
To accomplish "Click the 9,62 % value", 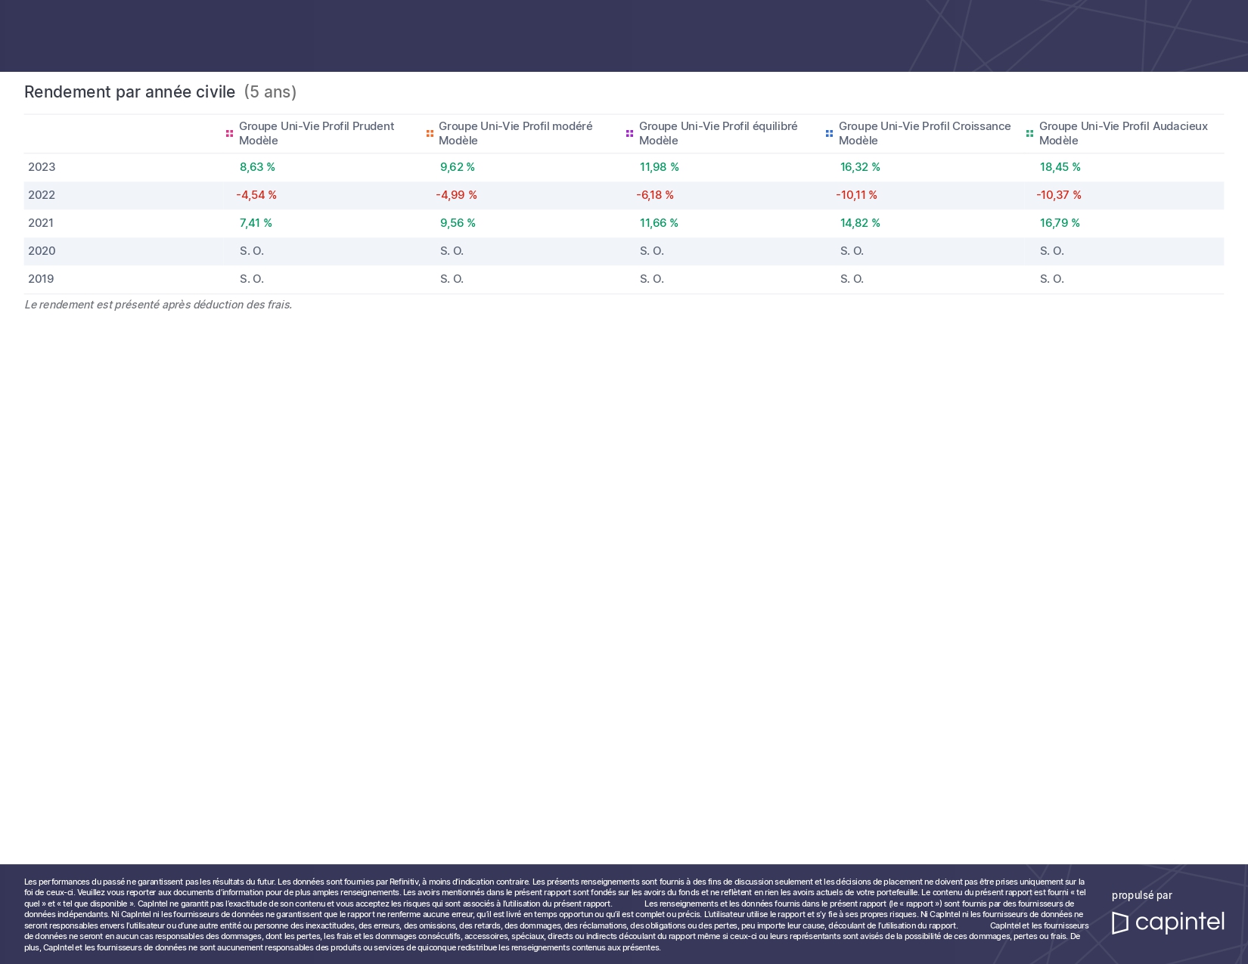I will click(458, 167).
